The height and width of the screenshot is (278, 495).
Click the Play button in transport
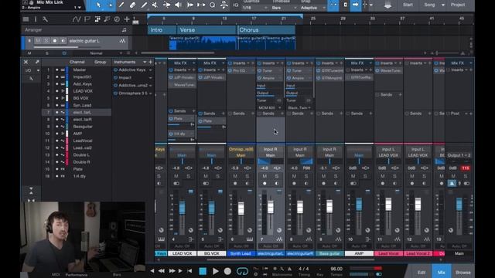coord(215,271)
